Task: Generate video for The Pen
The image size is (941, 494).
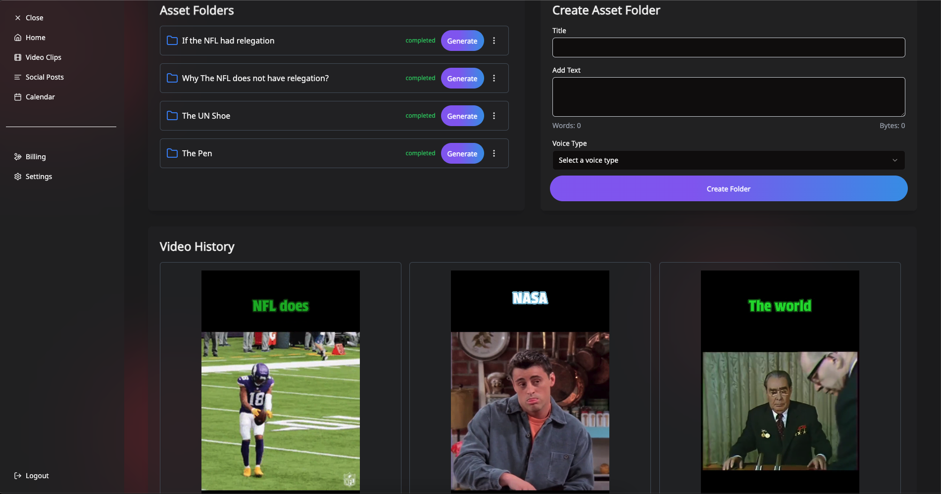Action: pos(462,153)
